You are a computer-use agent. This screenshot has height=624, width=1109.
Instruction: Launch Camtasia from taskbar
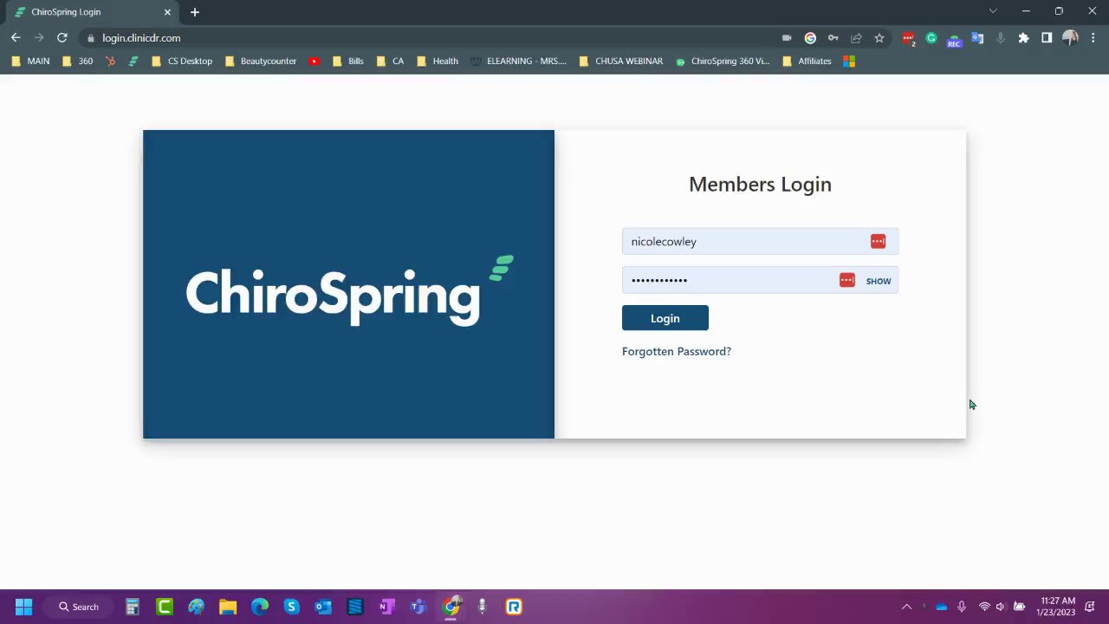coord(165,607)
